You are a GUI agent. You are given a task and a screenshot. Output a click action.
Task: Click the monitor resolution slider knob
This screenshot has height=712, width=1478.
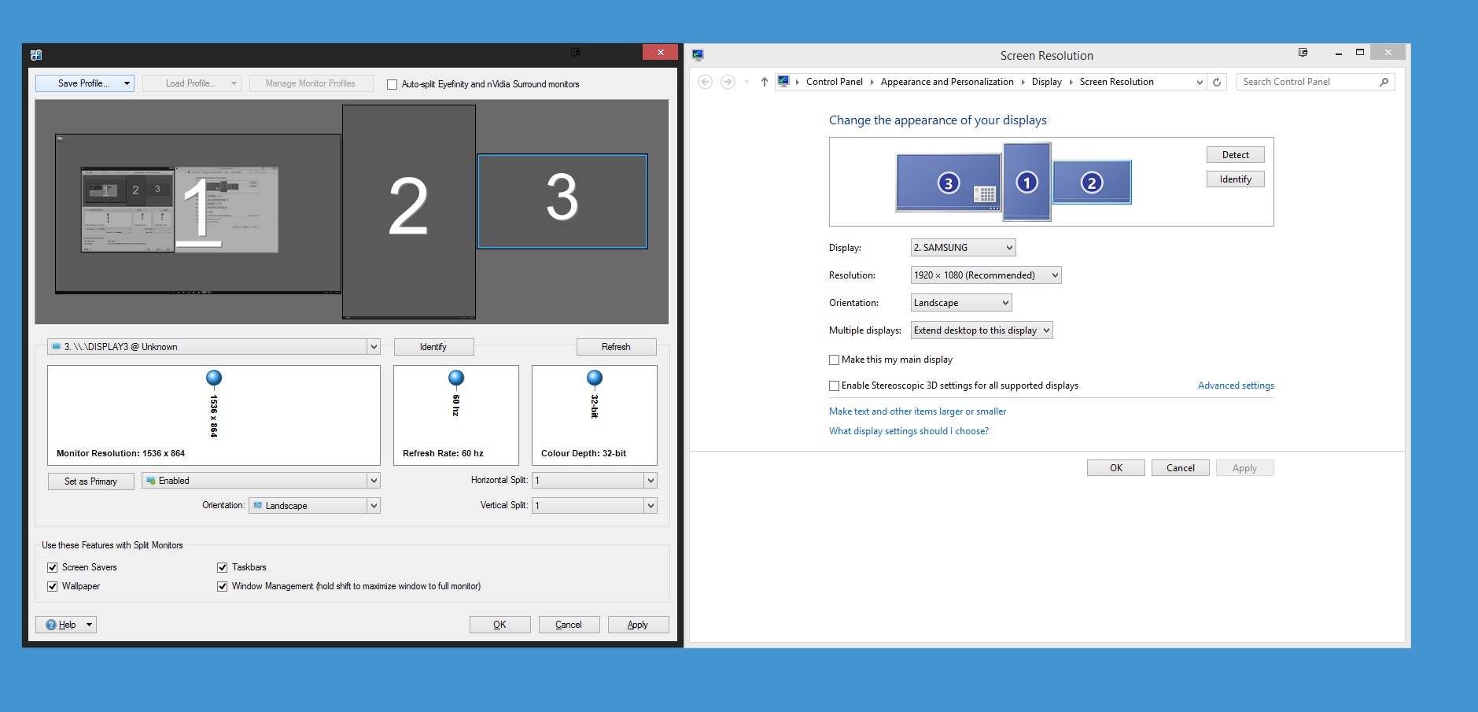pyautogui.click(x=213, y=378)
